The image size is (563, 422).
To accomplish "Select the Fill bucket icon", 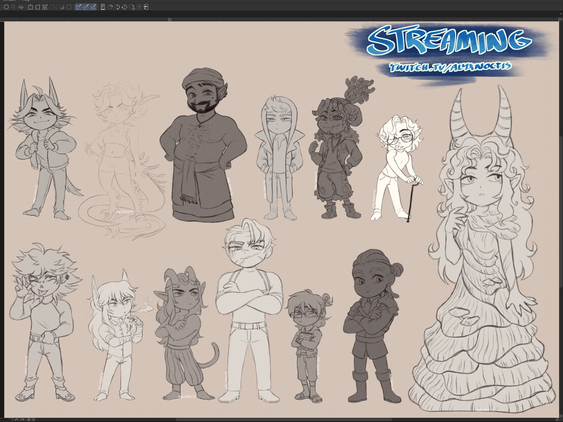I will [x=21, y=7].
